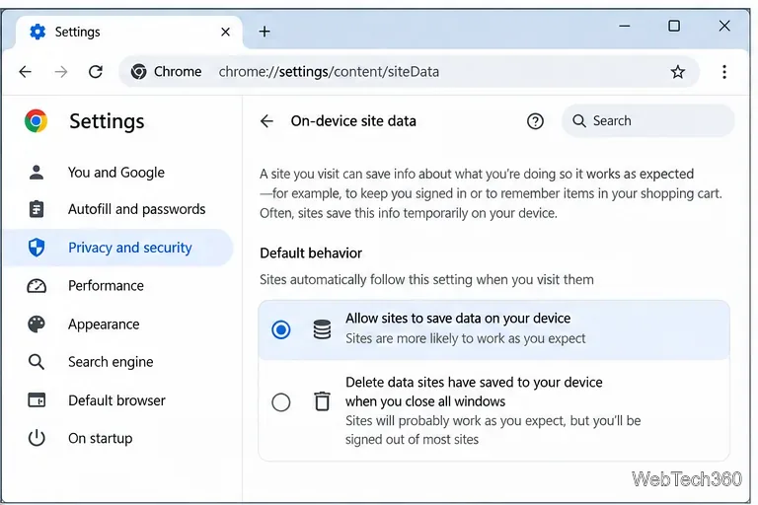Click 'Default behavior' heading
Viewport: 758px width, 505px height.
pos(311,253)
